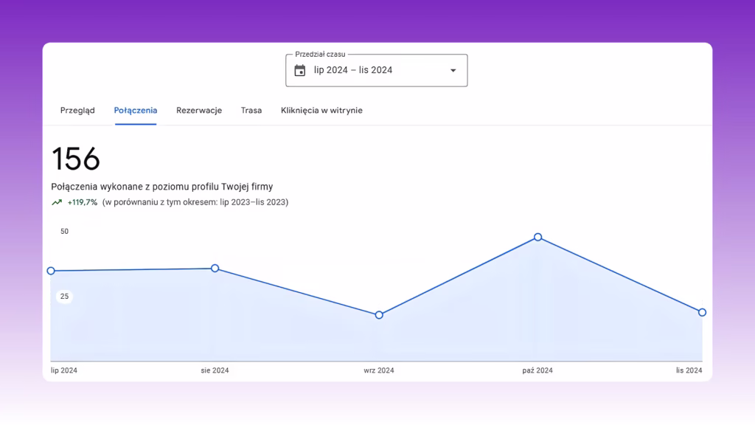Open the Rezerwacje tab
This screenshot has width=755, height=425.
click(199, 111)
